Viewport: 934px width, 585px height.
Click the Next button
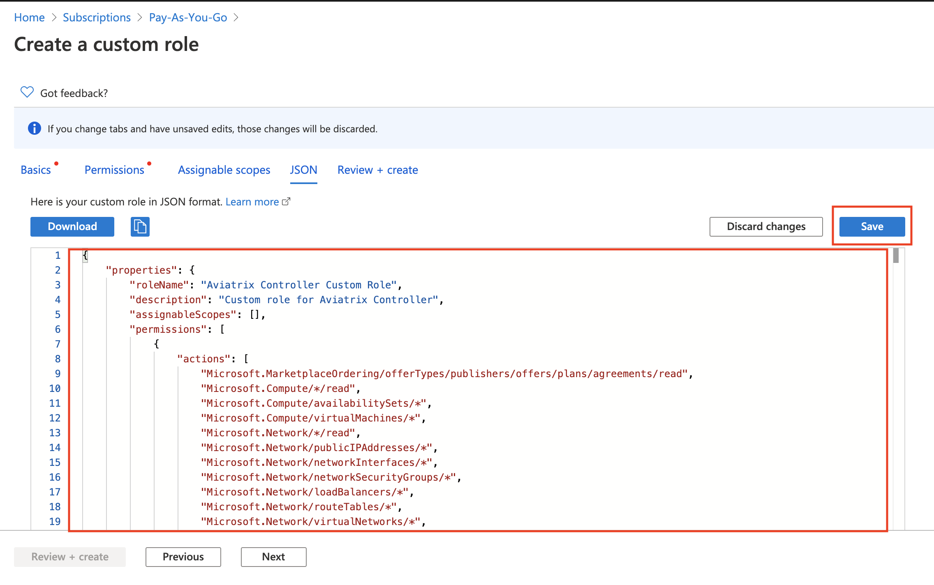[x=273, y=557]
